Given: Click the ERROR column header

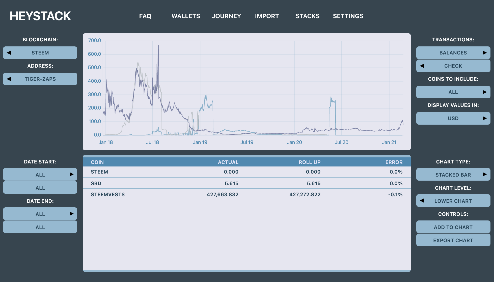Looking at the screenshot, I should pyautogui.click(x=394, y=162).
